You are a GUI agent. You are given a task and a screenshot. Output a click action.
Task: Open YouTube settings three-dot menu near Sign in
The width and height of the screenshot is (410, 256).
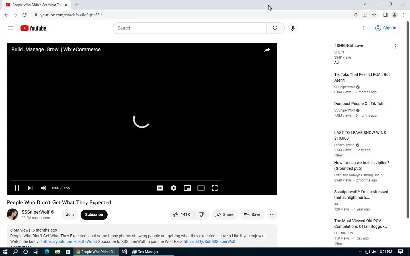364,28
